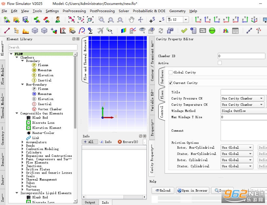Select the Surfaces vertical tab

click(162, 77)
